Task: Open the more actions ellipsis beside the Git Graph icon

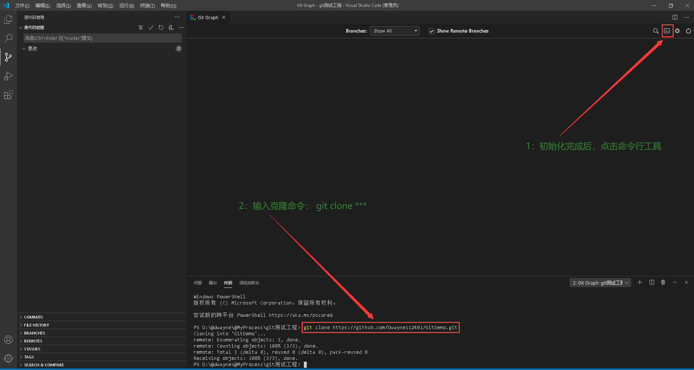Action: 181,28
